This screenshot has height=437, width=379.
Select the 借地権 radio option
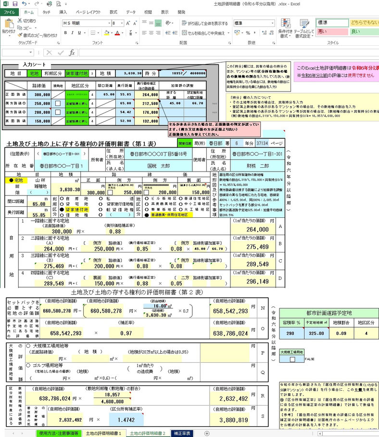(62, 215)
